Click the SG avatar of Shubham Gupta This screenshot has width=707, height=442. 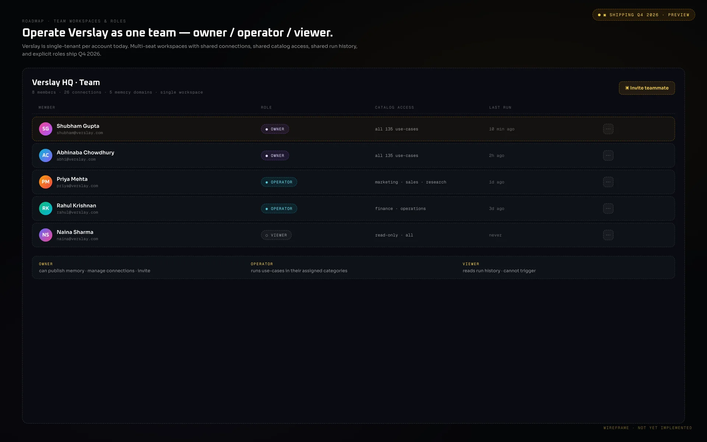pyautogui.click(x=46, y=129)
